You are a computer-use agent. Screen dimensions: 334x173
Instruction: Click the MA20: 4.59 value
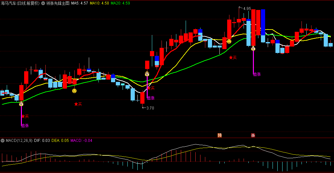pos(120,3)
